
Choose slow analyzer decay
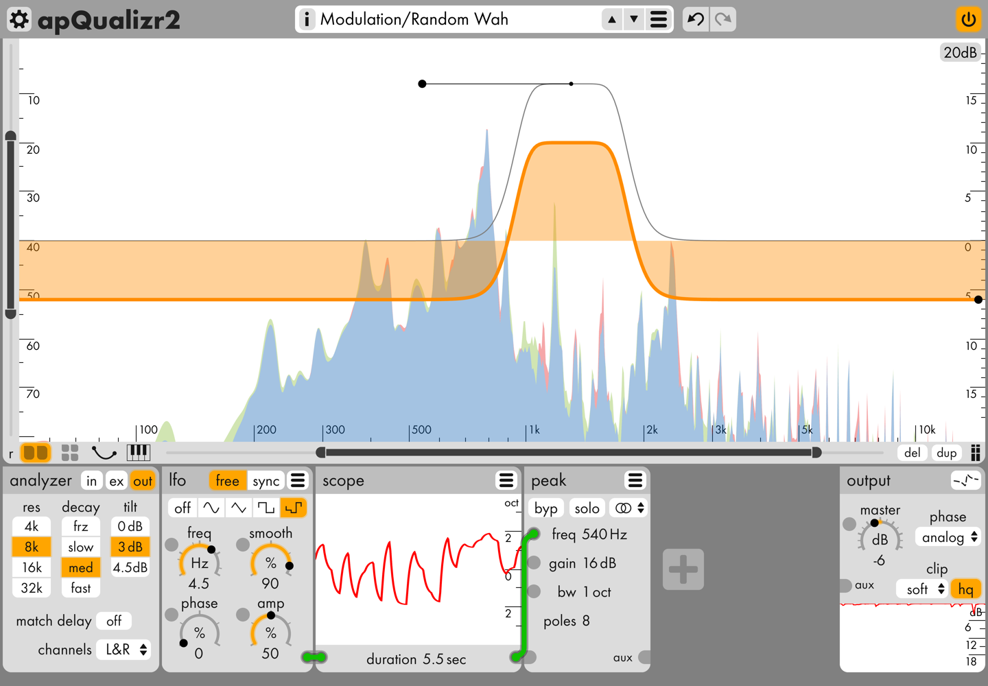point(81,547)
